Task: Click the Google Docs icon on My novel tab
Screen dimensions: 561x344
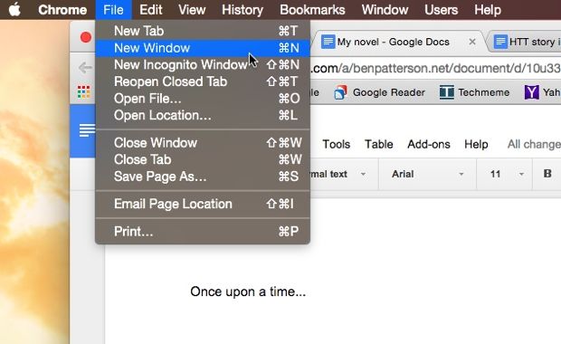Action: click(328, 42)
